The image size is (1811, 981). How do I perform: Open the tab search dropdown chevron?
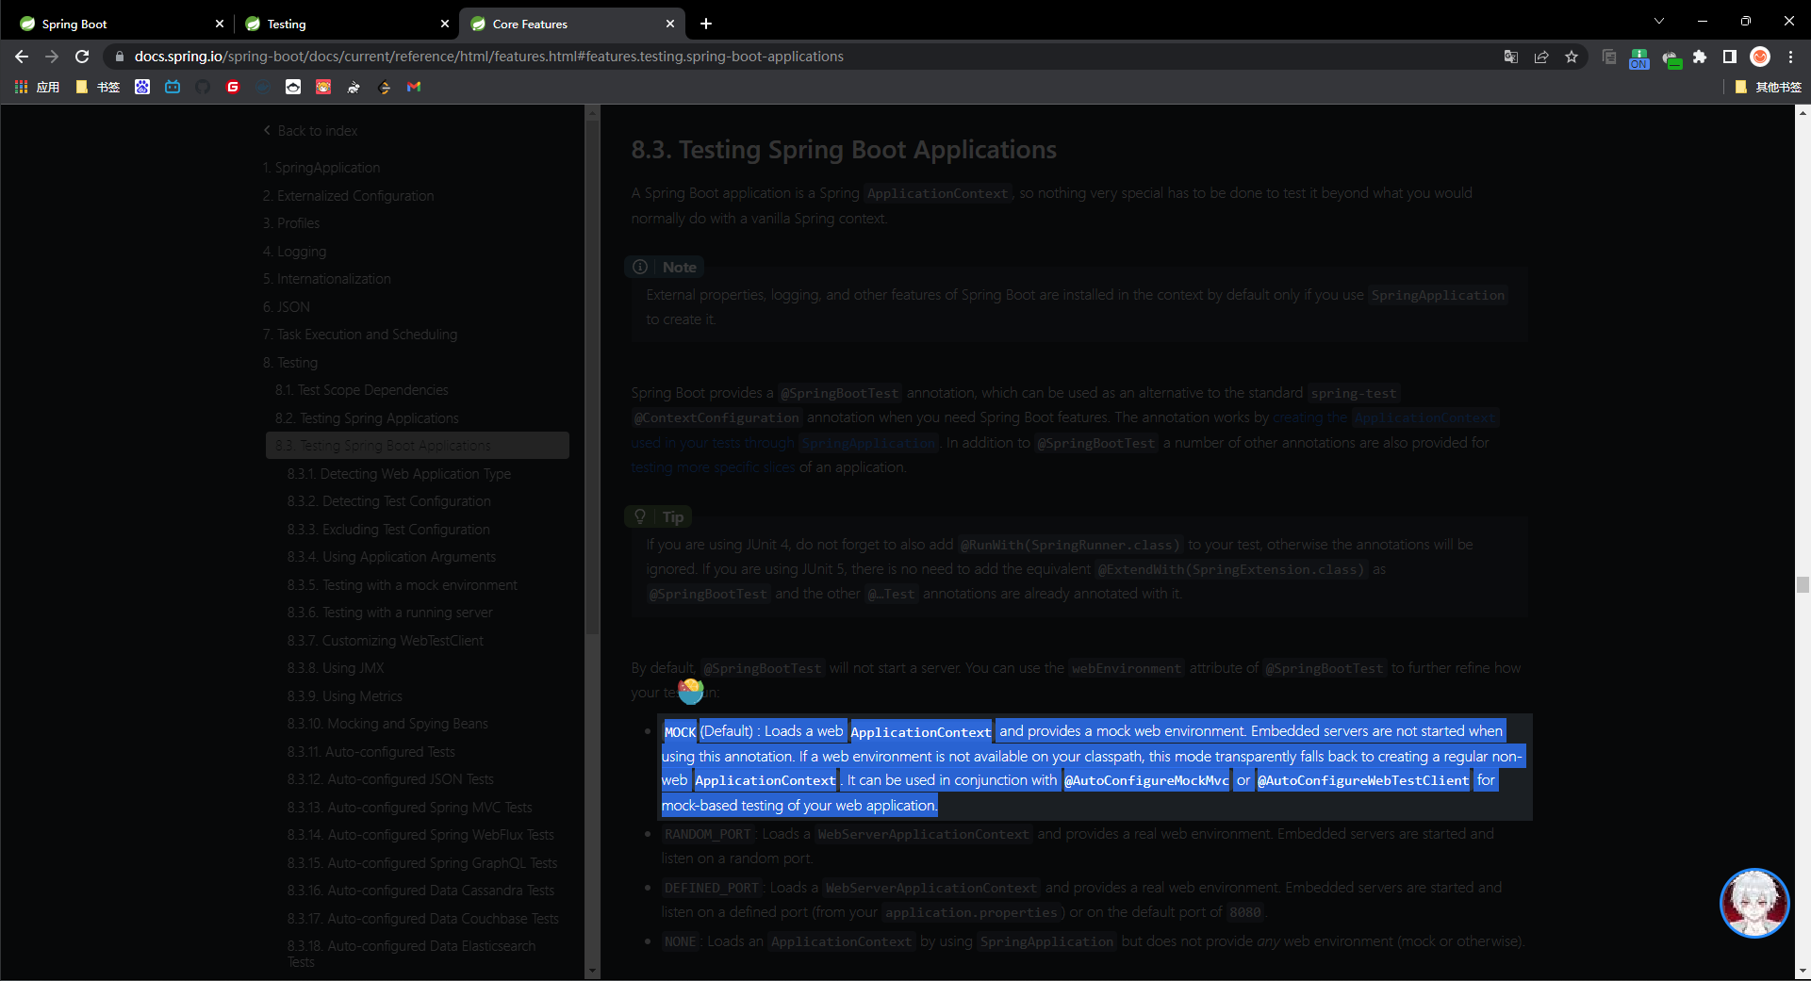click(1659, 22)
